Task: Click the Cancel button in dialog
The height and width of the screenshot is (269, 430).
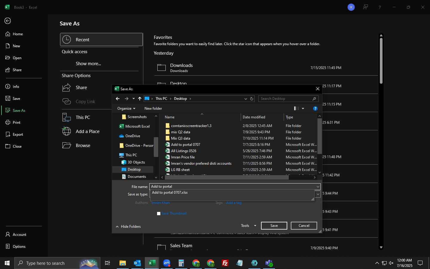Action: (304, 226)
